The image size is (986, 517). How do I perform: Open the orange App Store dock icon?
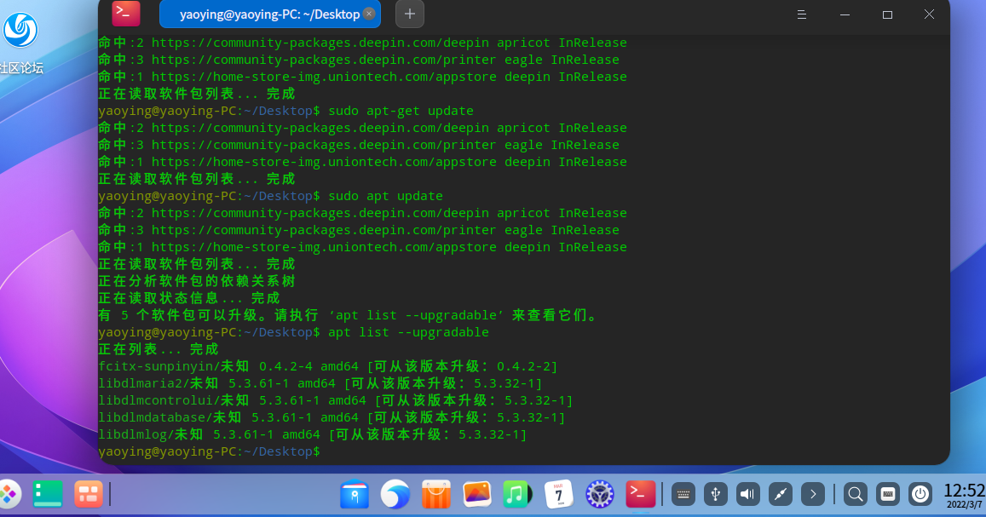tap(436, 494)
